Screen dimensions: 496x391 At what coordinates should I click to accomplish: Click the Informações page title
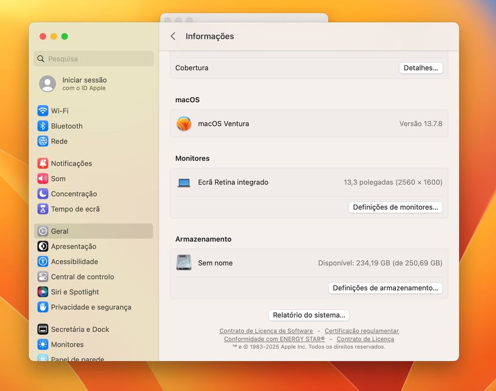(x=210, y=36)
